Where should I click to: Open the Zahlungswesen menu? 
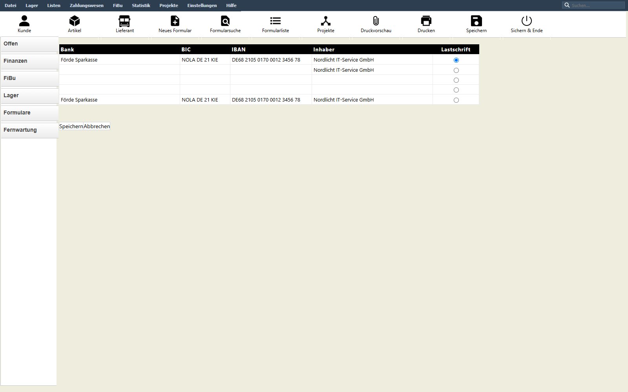[87, 5]
